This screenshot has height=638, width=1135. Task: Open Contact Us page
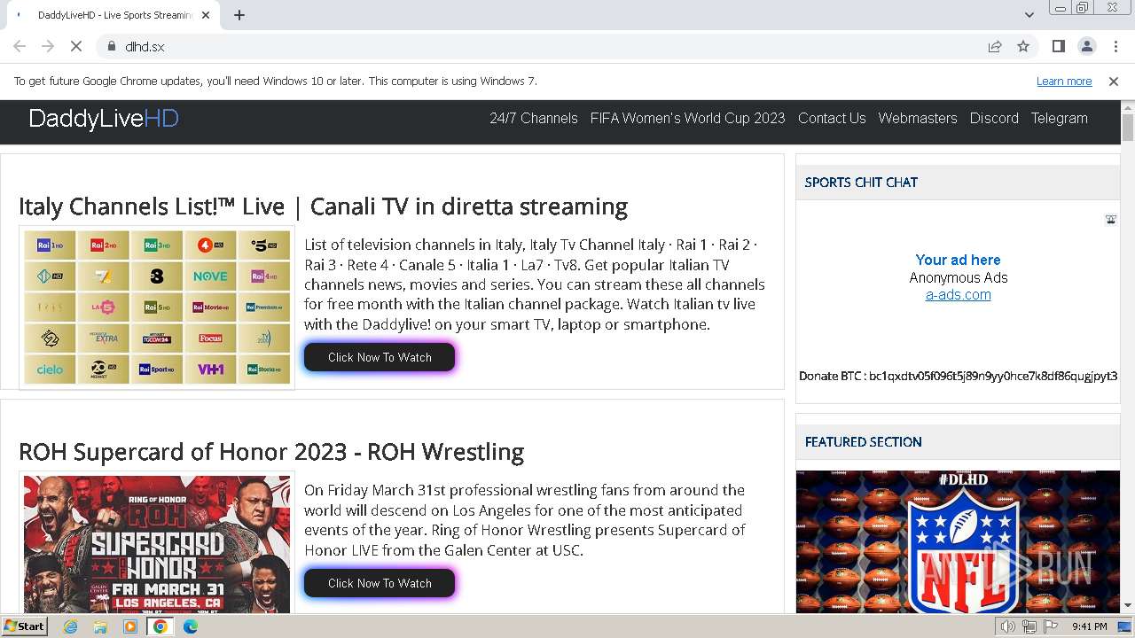(x=832, y=118)
